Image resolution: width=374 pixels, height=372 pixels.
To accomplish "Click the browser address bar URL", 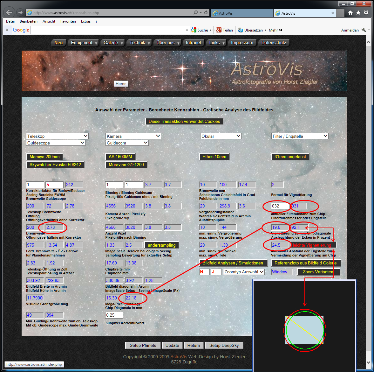I will (66, 13).
